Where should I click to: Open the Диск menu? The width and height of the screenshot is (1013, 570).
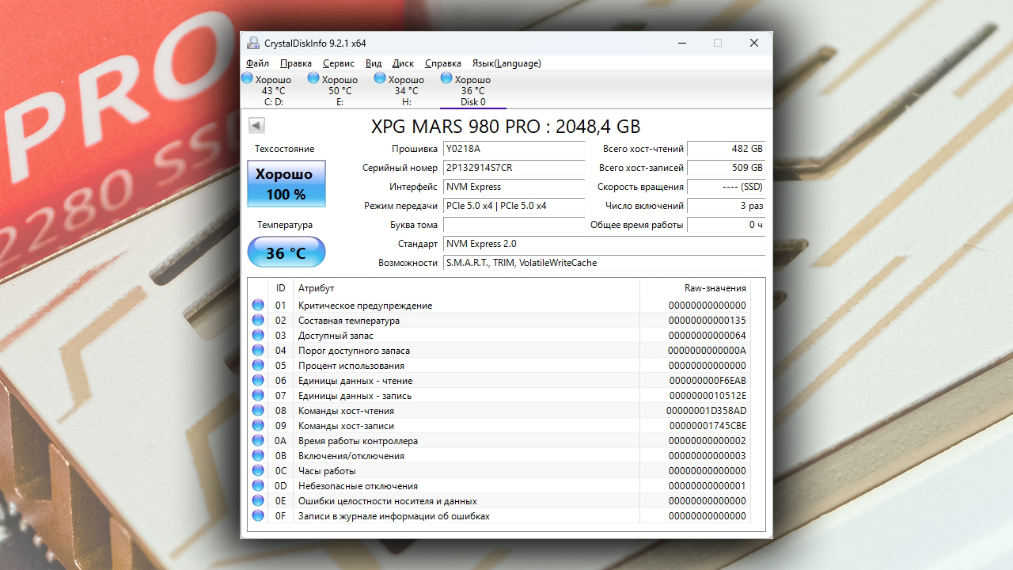click(x=403, y=63)
